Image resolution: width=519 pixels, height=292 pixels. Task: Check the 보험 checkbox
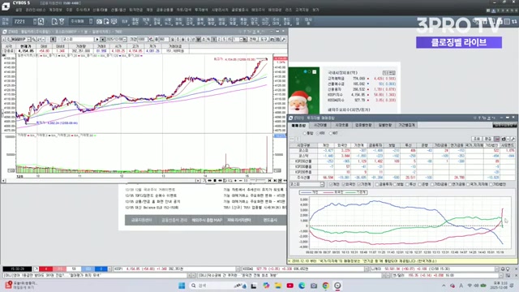(395, 184)
